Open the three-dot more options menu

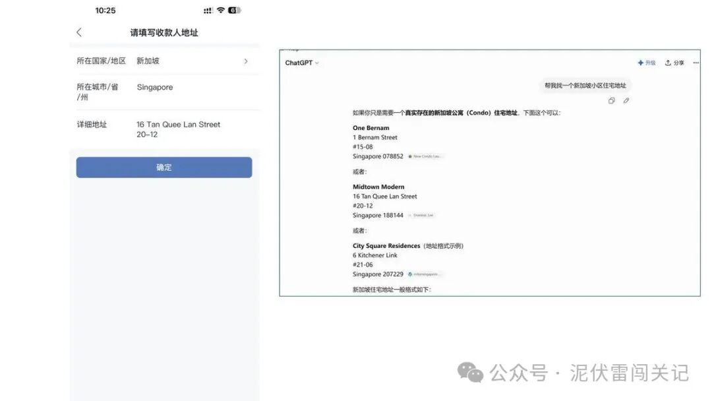point(696,63)
